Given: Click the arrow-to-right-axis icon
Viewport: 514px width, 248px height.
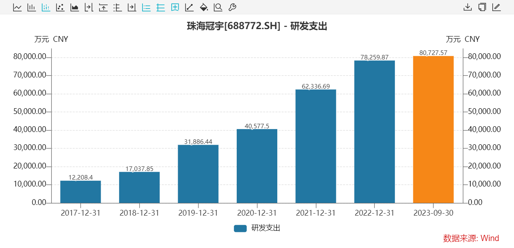Looking at the screenshot, I should pyautogui.click(x=132, y=7).
